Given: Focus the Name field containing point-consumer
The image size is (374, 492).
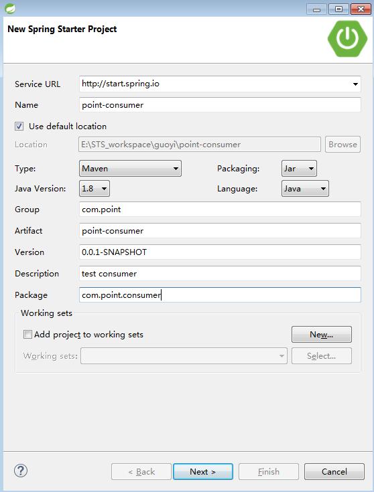Looking at the screenshot, I should click(220, 105).
